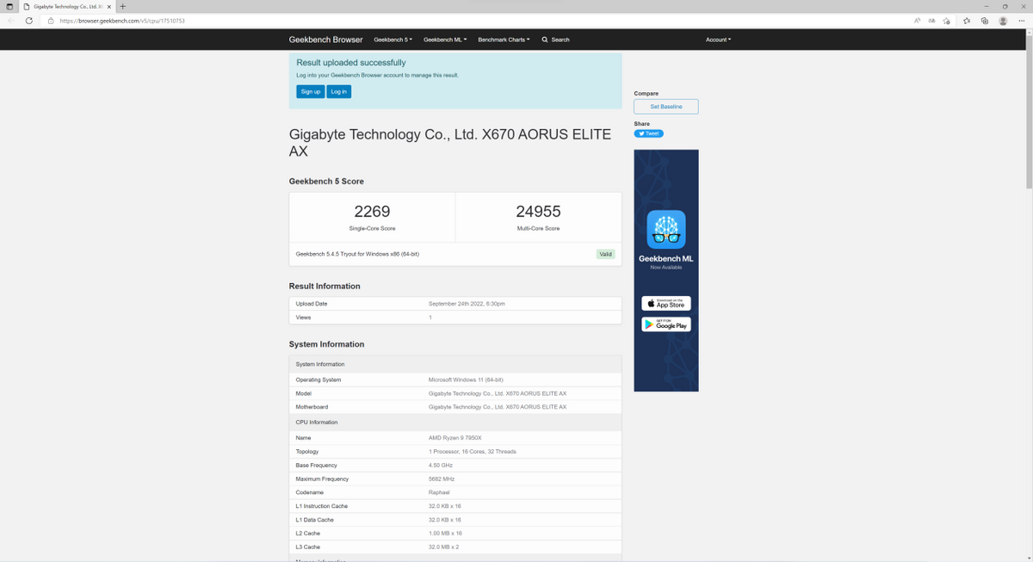Click the Raphael codename value
Viewport: 1033px width, 562px height.
(x=439, y=492)
